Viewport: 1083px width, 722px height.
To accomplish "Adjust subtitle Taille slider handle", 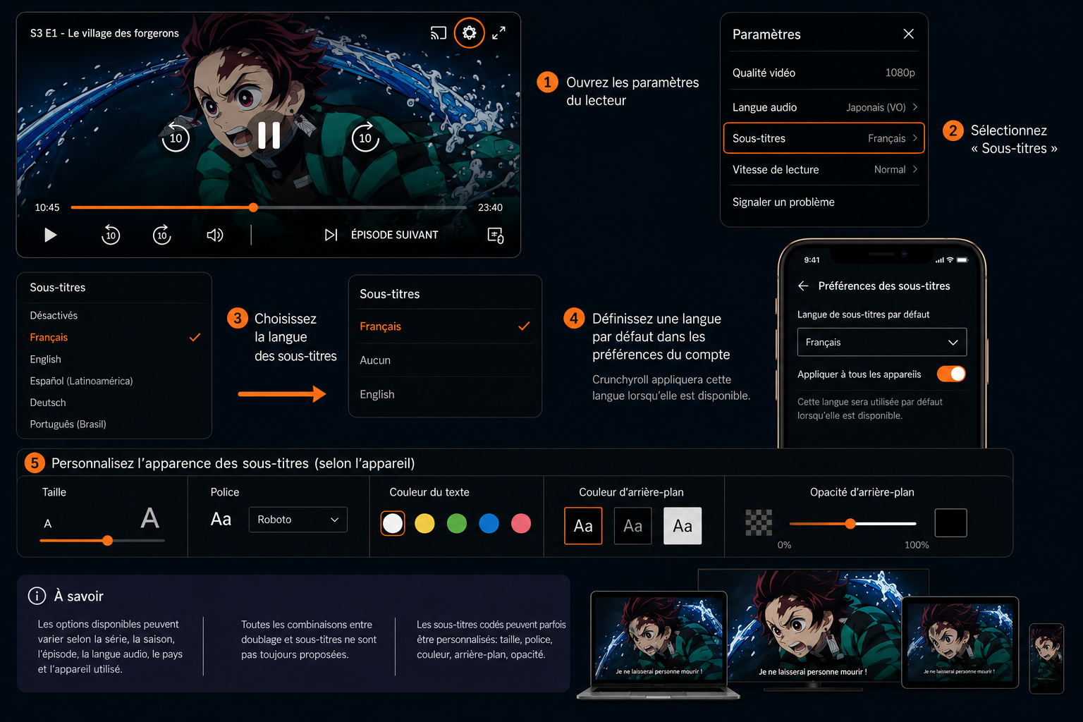I will (x=107, y=540).
